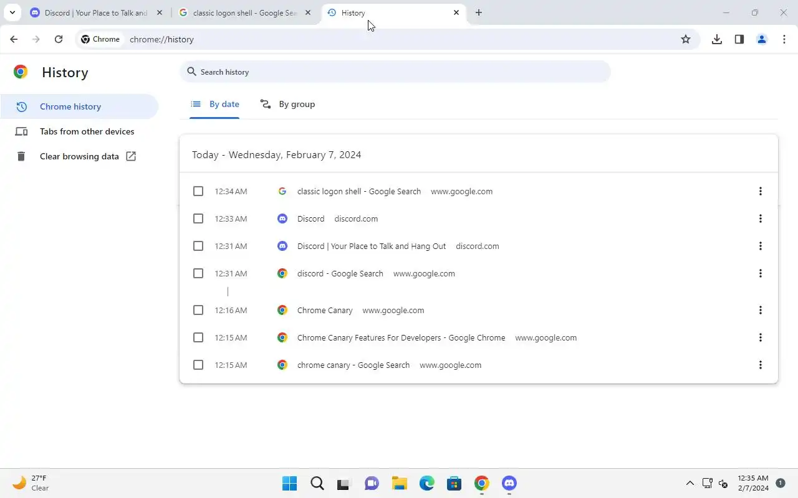The height and width of the screenshot is (498, 798).
Task: Open the Chrome three-dot menu
Action: [784, 39]
